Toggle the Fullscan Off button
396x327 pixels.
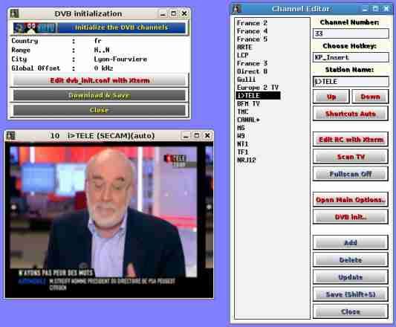coord(351,174)
